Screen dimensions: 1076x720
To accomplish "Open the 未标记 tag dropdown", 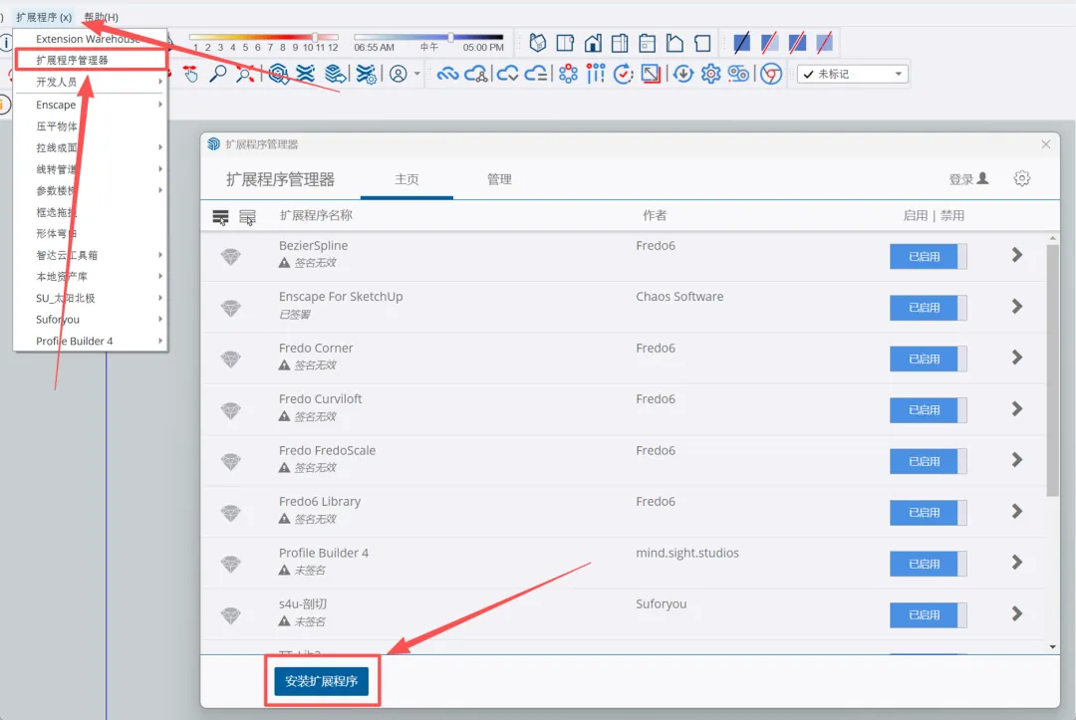I will 853,74.
